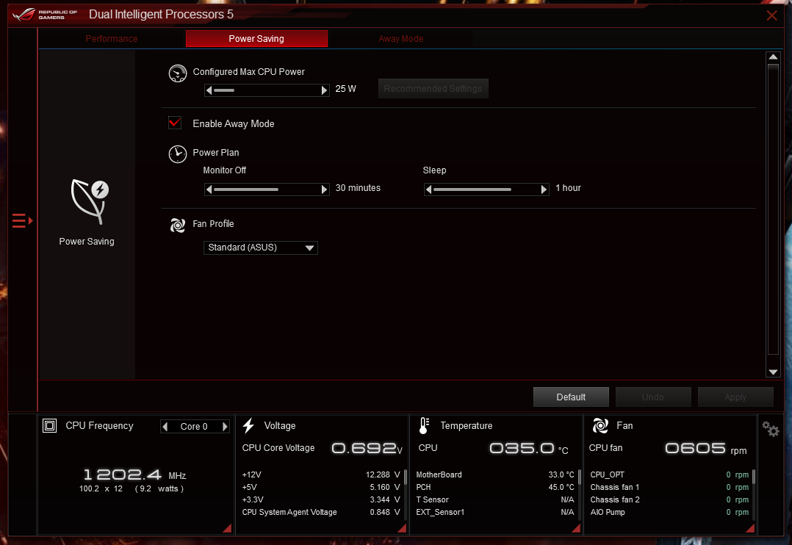The image size is (792, 545).
Task: Select the Power Saving tab
Action: (x=256, y=39)
